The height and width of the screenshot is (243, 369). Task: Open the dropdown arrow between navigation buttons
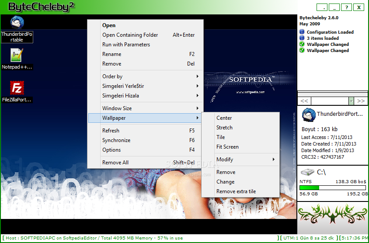[351, 101]
